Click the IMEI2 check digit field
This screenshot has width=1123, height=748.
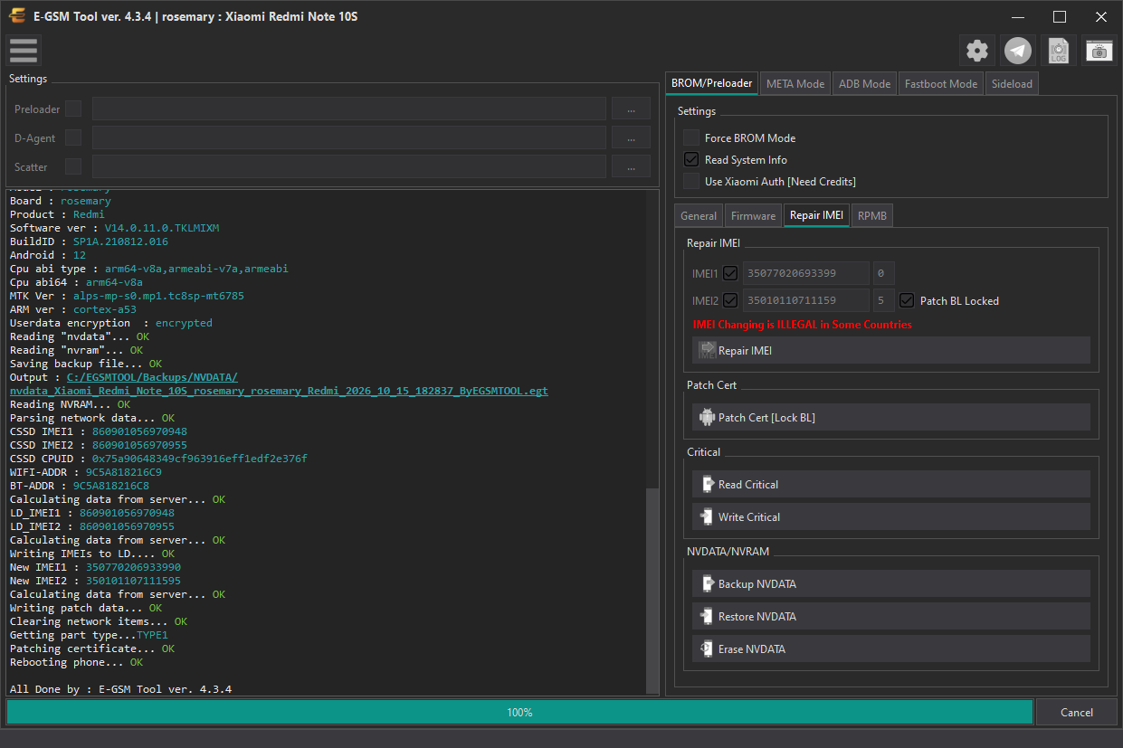tap(884, 300)
